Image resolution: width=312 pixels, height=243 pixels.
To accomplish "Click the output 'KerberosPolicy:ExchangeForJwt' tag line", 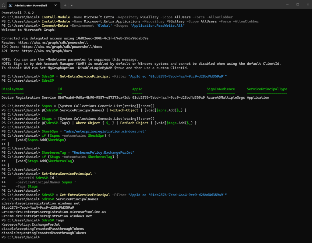I will click(31, 224).
